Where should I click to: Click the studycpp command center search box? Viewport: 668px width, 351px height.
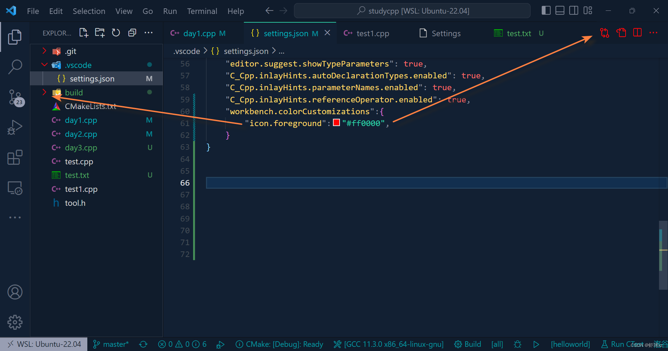(412, 11)
